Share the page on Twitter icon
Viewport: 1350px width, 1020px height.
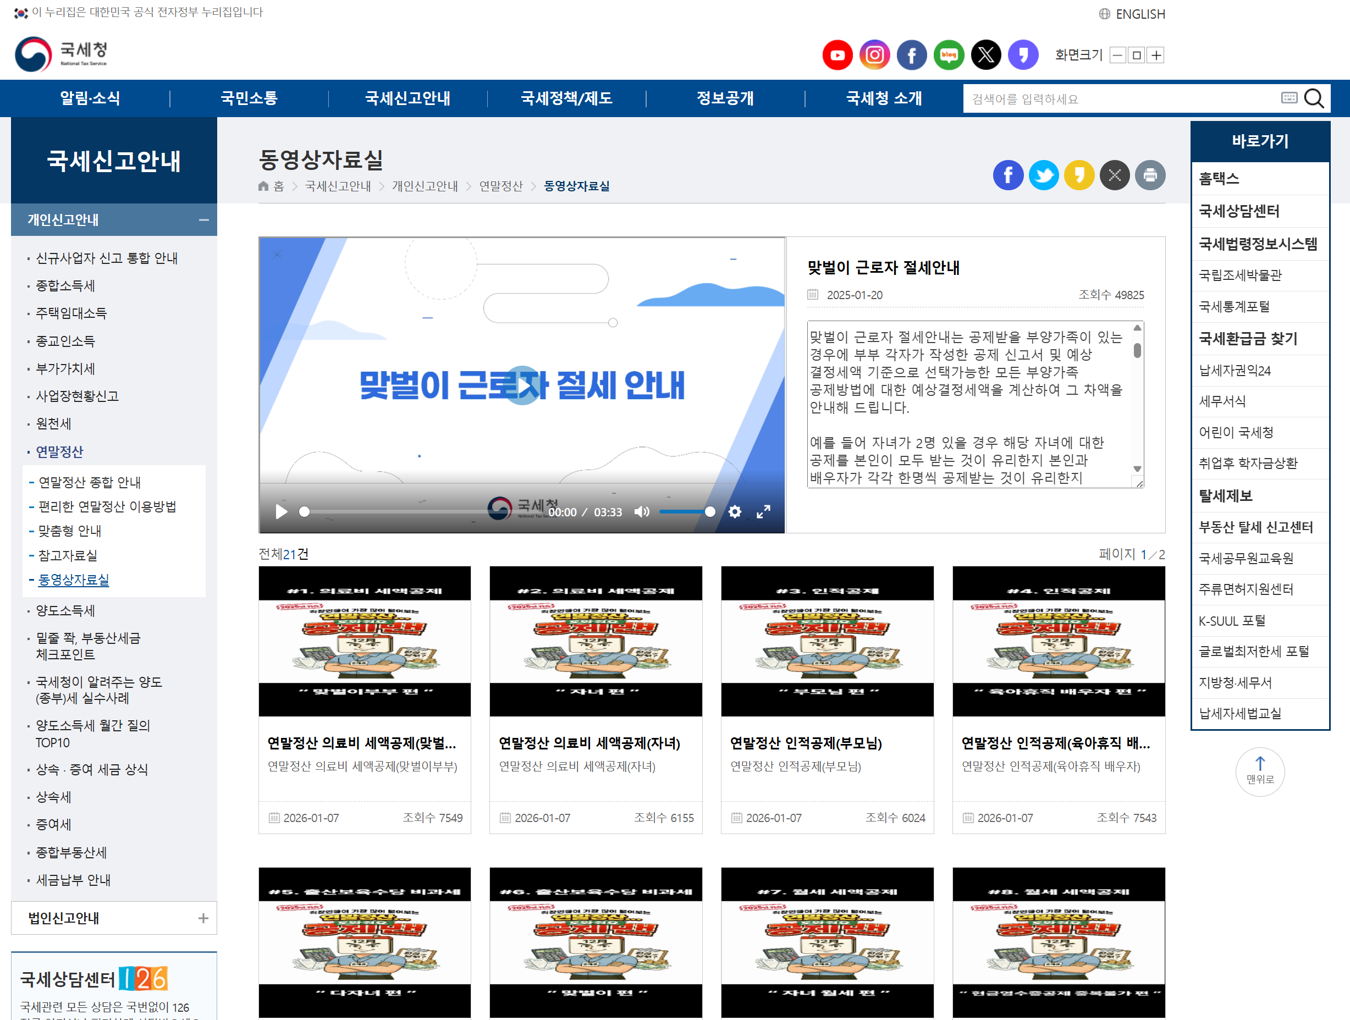tap(1044, 175)
